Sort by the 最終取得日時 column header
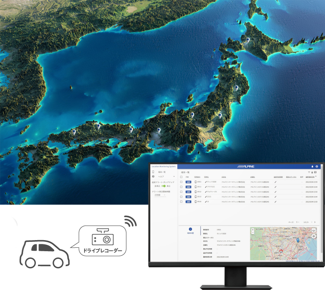 point(310,177)
